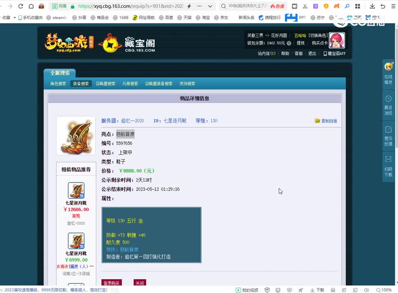
Task: Click the 我的视频 status bar item
Action: coord(247,290)
